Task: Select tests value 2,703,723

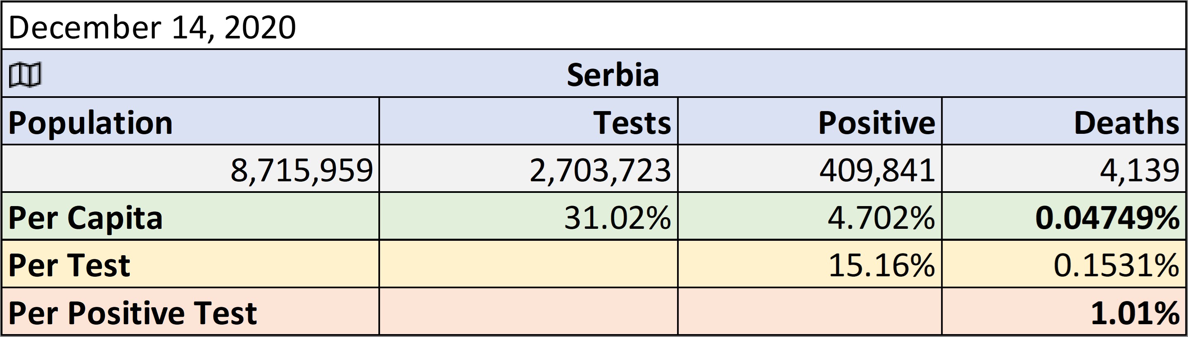Action: 528,169
